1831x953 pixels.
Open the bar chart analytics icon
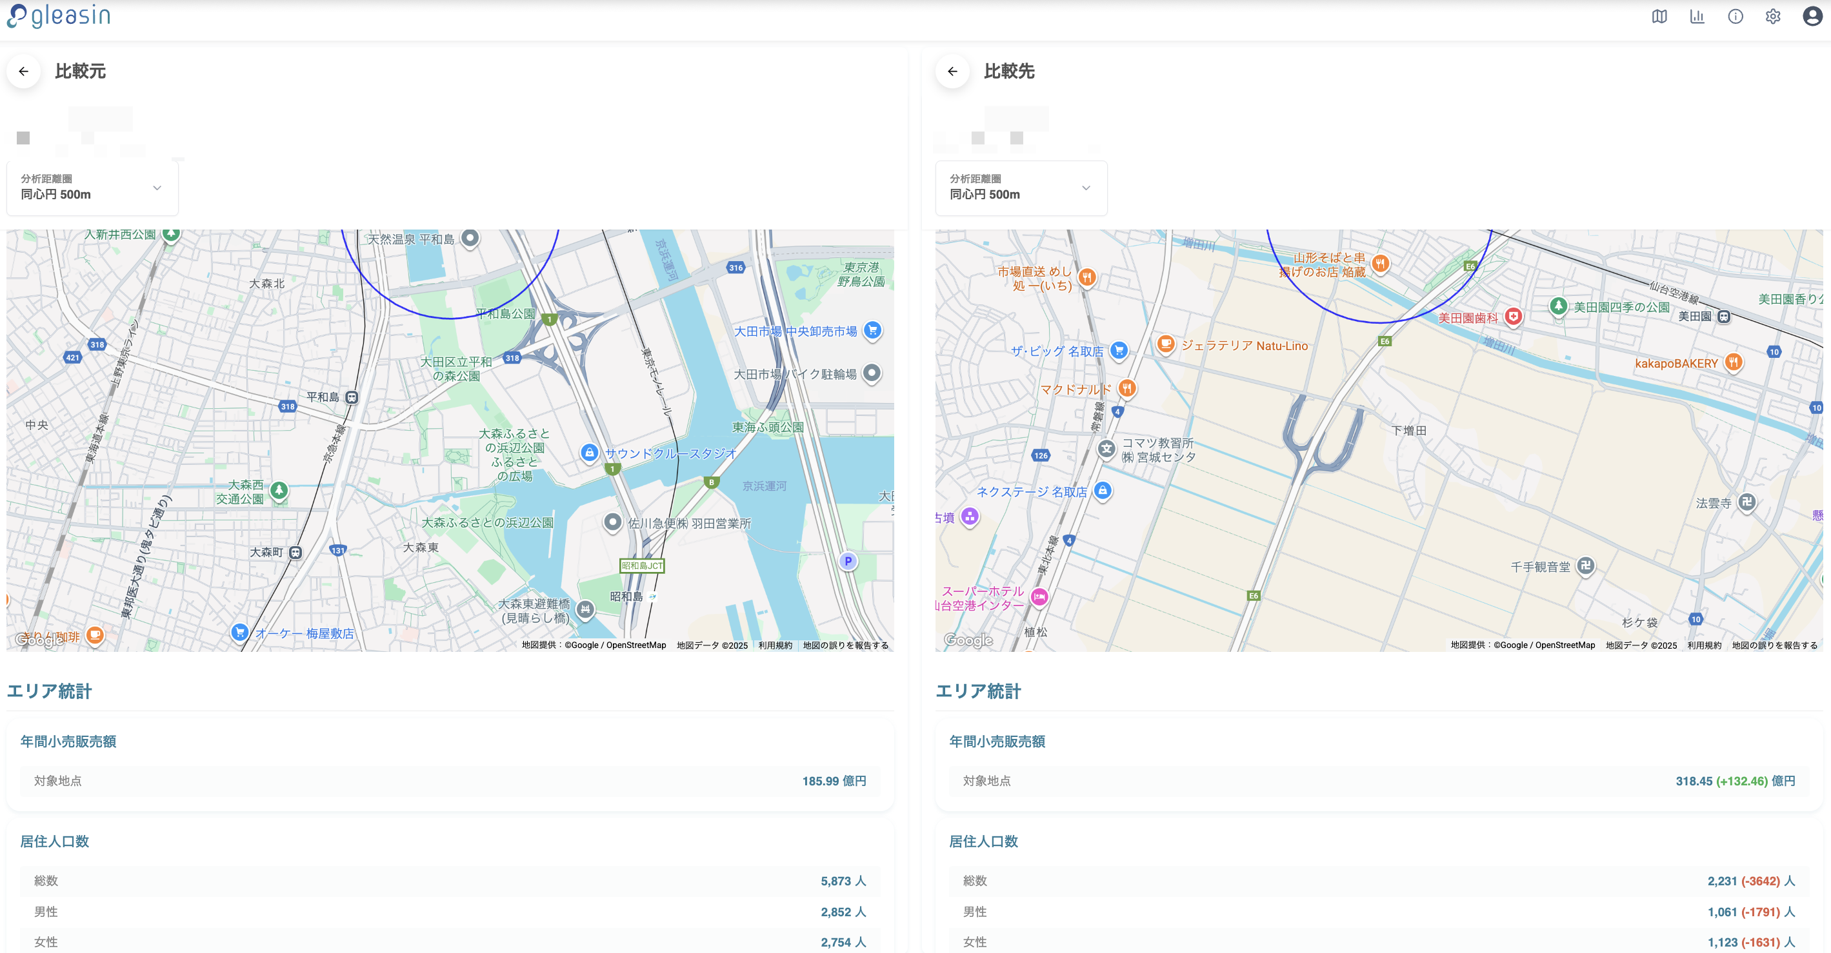1697,16
